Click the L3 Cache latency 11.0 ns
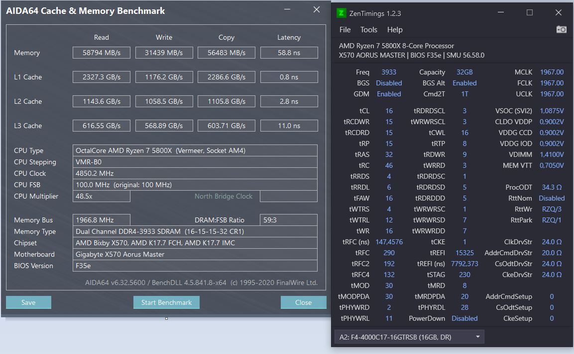Image resolution: width=574 pixels, height=354 pixels. click(289, 126)
